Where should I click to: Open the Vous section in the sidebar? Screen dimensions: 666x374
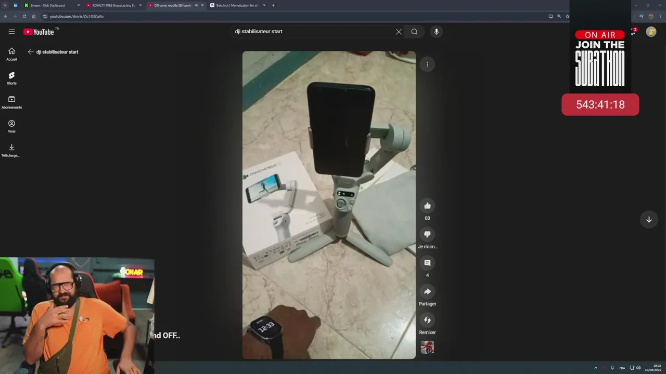[11, 126]
